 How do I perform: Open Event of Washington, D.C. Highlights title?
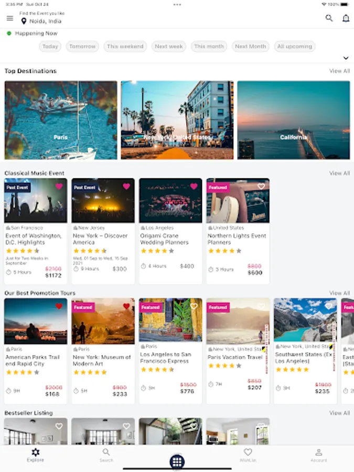click(x=34, y=239)
